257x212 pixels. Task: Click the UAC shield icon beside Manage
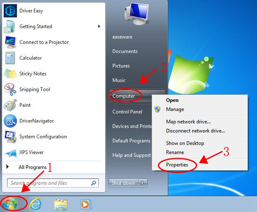coord(157,109)
